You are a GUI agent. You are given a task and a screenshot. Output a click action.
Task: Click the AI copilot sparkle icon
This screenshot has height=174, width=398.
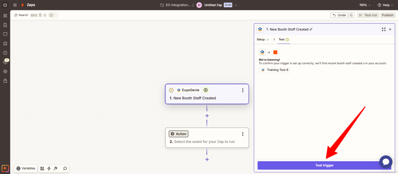coord(5,169)
